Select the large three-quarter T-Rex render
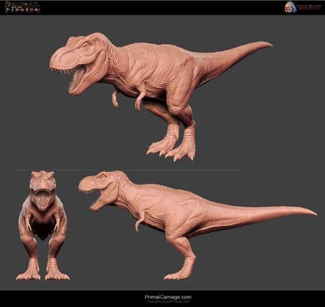The height and width of the screenshot is (307, 325). pyautogui.click(x=161, y=97)
